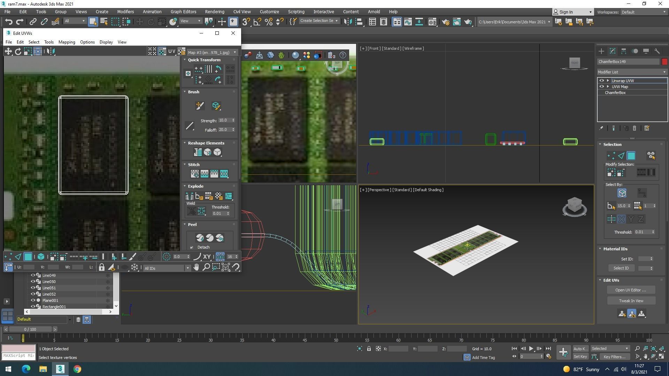The height and width of the screenshot is (376, 669).
Task: Open Create Selection Set dropdown
Action: tap(319, 21)
